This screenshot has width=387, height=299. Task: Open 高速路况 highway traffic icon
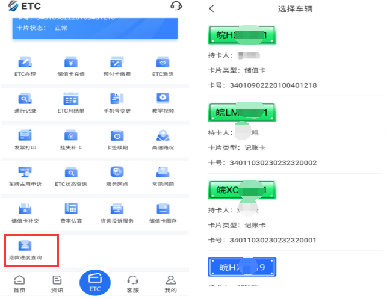tap(163, 139)
